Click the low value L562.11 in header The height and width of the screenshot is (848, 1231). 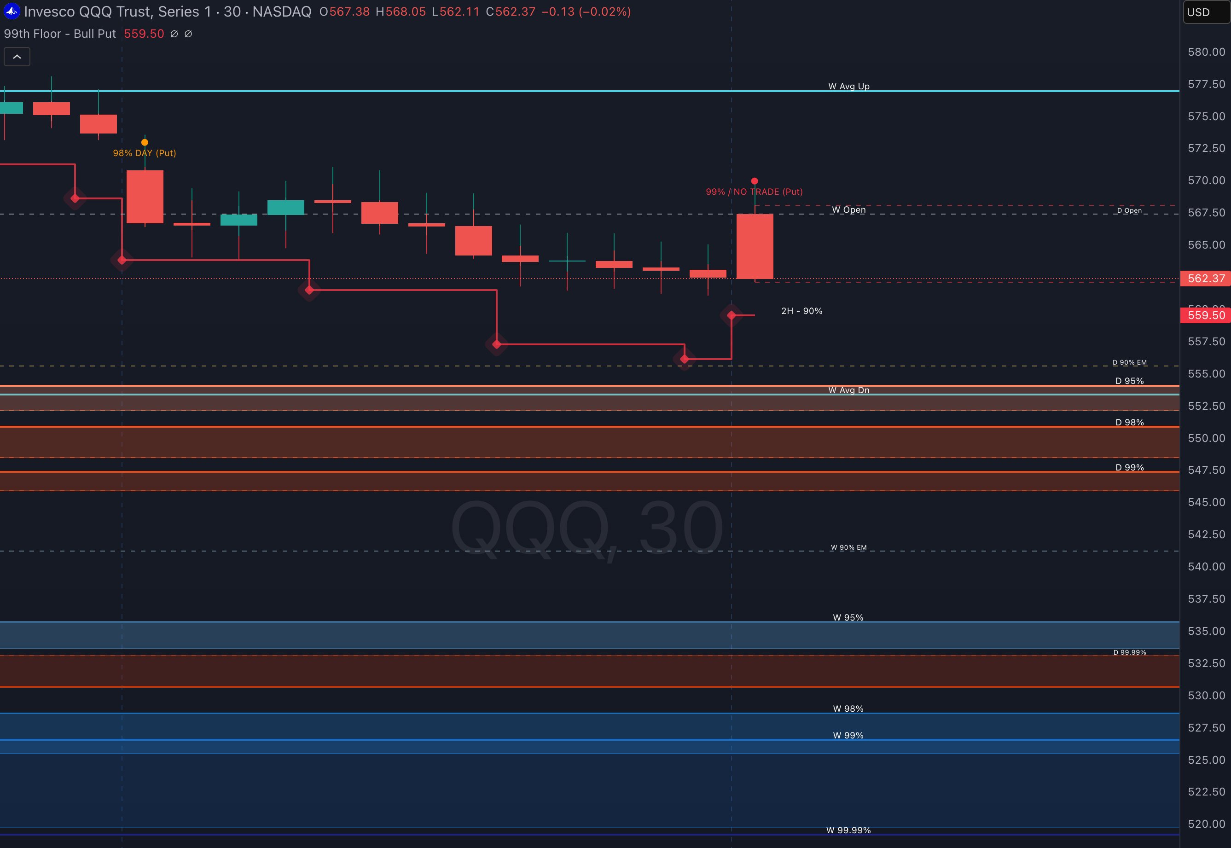[456, 12]
